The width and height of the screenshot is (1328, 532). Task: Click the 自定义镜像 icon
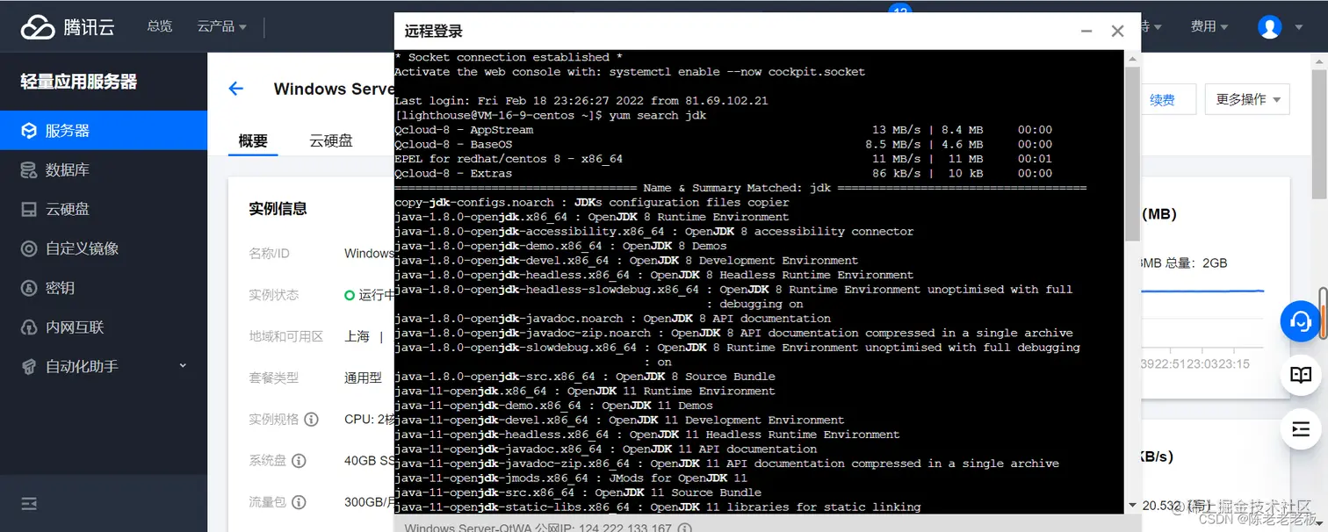29,248
